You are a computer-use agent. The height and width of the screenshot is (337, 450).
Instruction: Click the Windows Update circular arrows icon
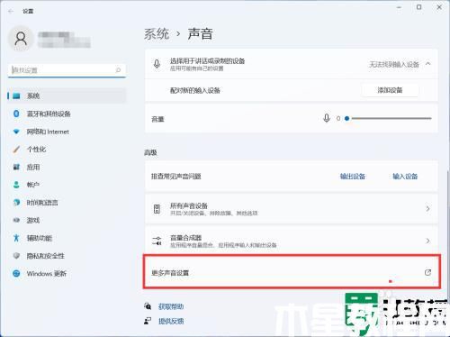pos(16,273)
